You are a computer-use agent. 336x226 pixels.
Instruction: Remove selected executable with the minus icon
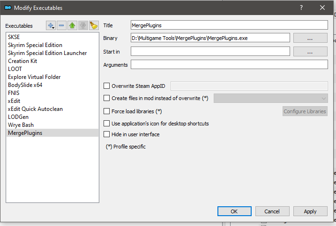(61, 25)
